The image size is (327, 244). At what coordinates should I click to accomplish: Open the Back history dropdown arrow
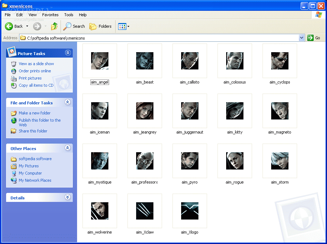click(27, 26)
